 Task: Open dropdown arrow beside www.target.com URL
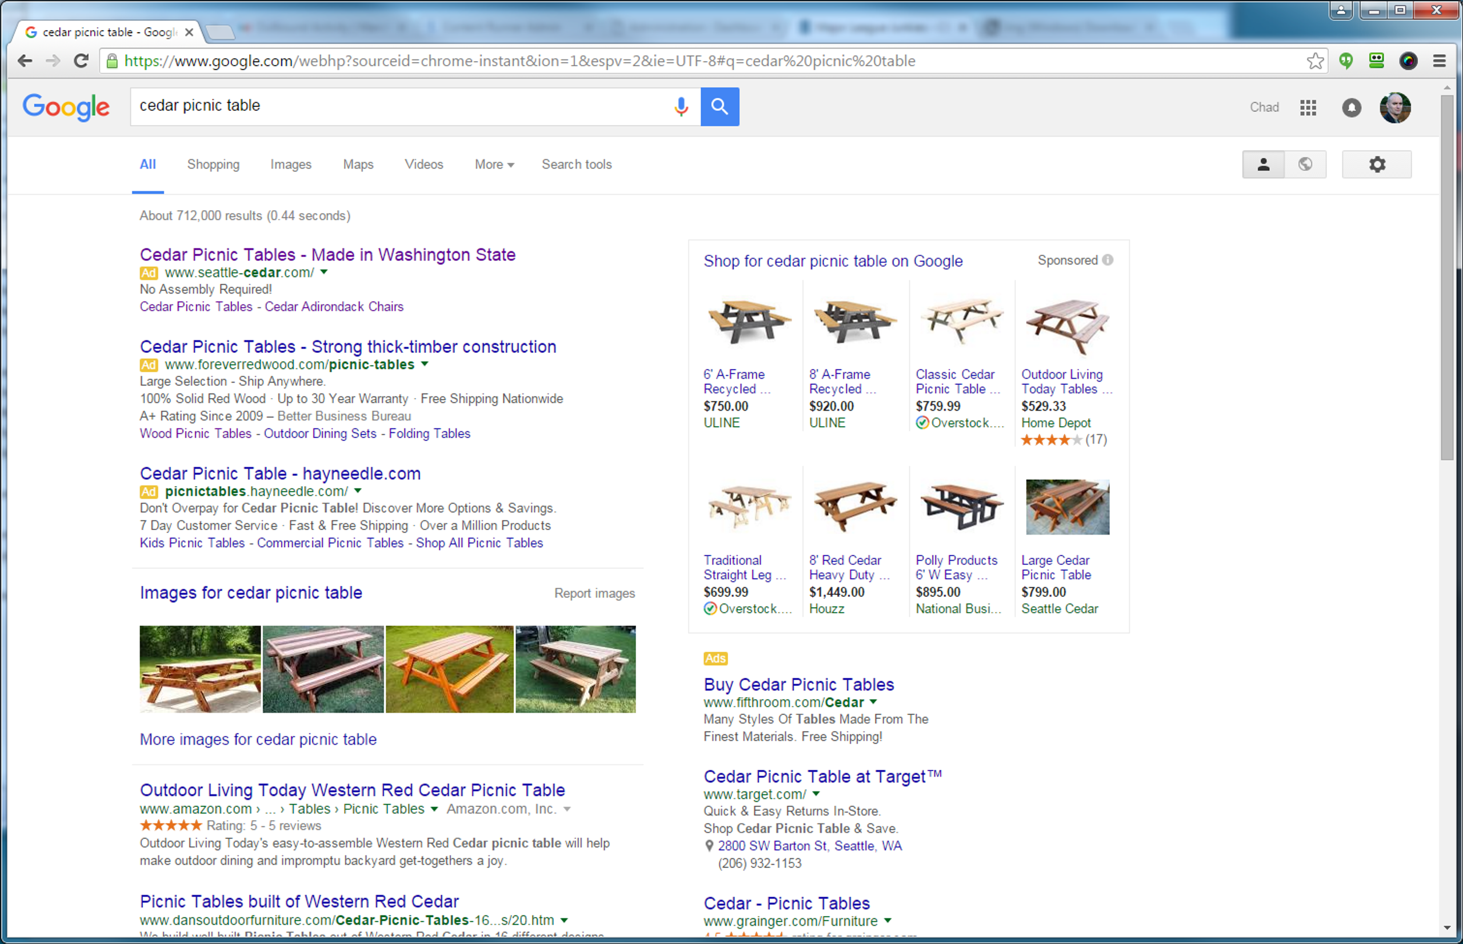816,794
